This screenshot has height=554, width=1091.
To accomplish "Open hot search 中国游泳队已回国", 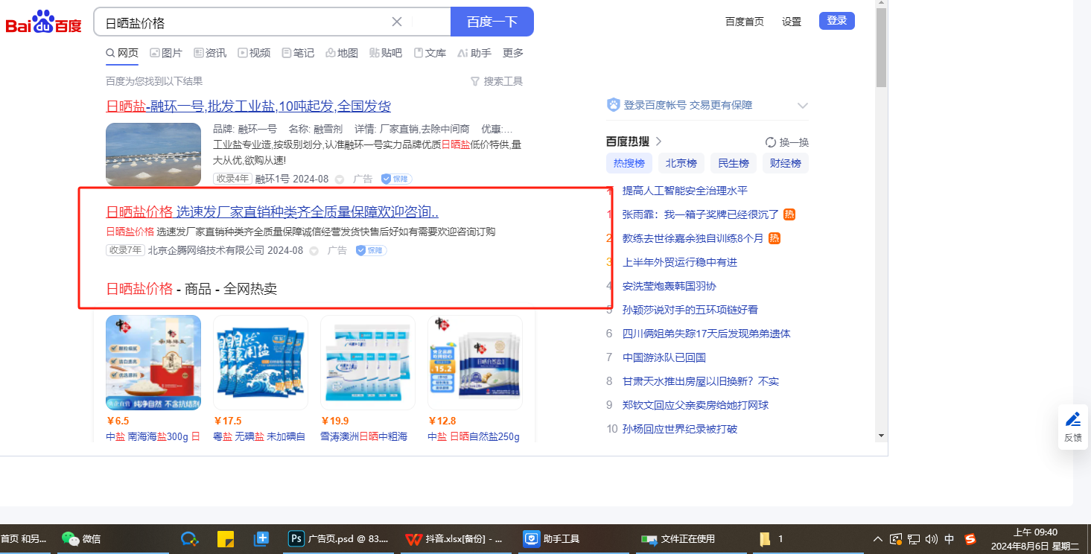I will [664, 357].
